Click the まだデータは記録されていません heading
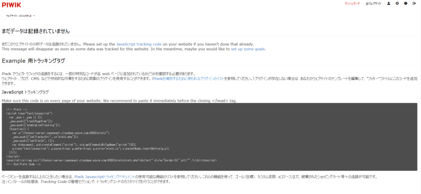421x194 pixels. point(36,31)
